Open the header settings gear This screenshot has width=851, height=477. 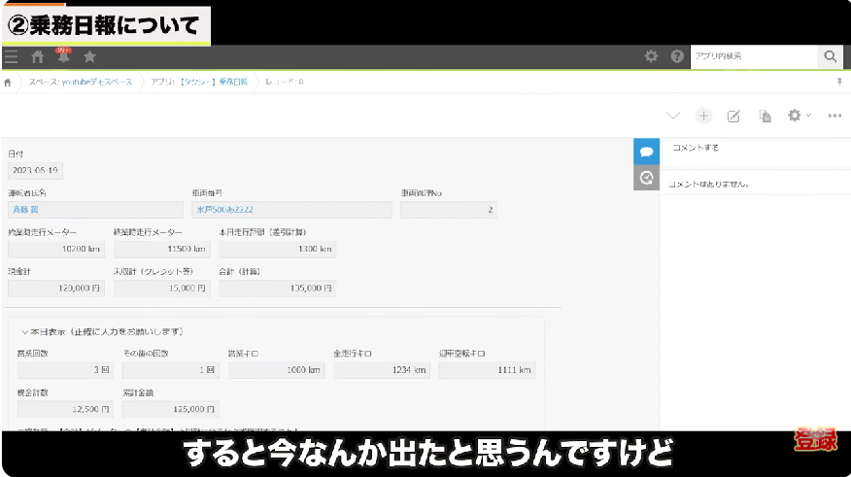tap(652, 57)
